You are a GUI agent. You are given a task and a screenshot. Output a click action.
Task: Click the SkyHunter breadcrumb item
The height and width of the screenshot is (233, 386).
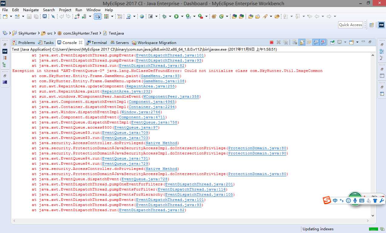pos(24,33)
